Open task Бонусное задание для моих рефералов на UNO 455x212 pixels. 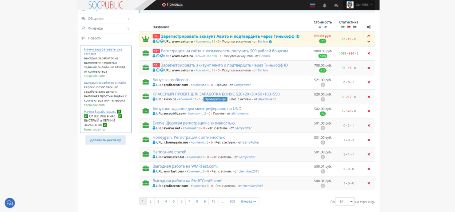(197, 109)
